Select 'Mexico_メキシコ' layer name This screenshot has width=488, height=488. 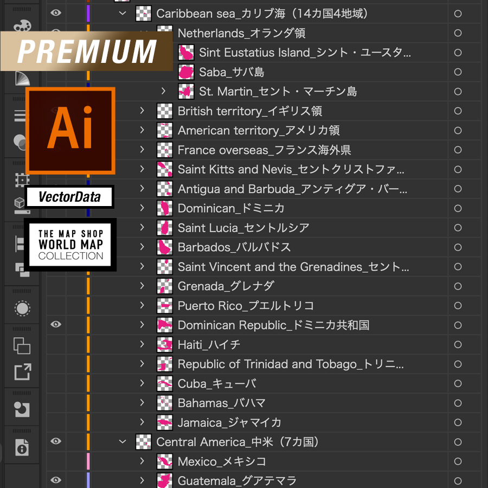(222, 461)
